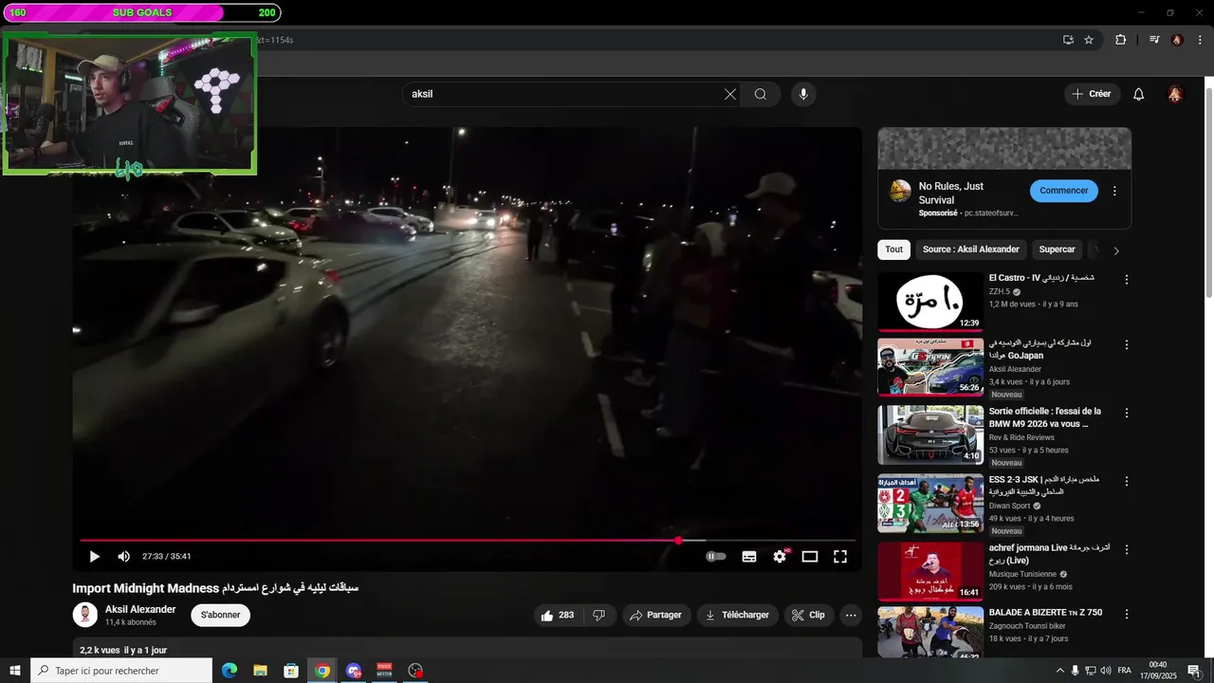This screenshot has height=683, width=1214.
Task: Open the ESS 2-3 JSK thumbnail
Action: (x=930, y=504)
